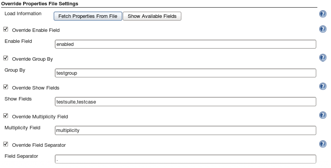
Task: Open help for Load Information row
Action: (323, 14)
